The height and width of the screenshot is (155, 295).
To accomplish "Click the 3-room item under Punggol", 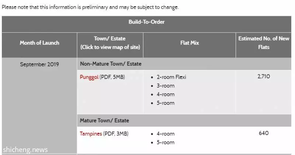I will pos(166,86).
